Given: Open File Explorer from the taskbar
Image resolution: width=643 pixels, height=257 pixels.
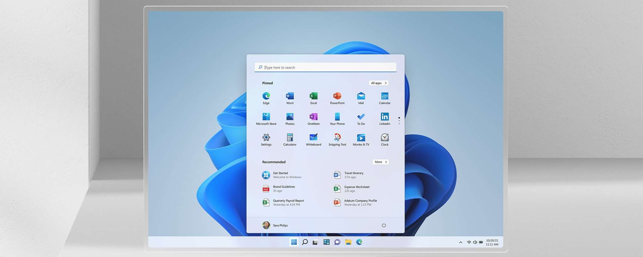Looking at the screenshot, I should 348,242.
